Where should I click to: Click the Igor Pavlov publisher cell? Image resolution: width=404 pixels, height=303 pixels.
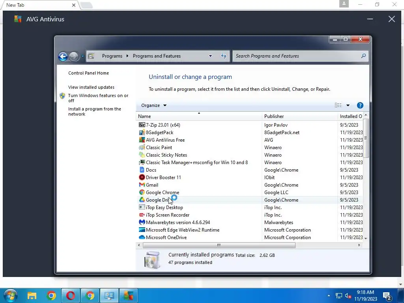click(x=276, y=125)
